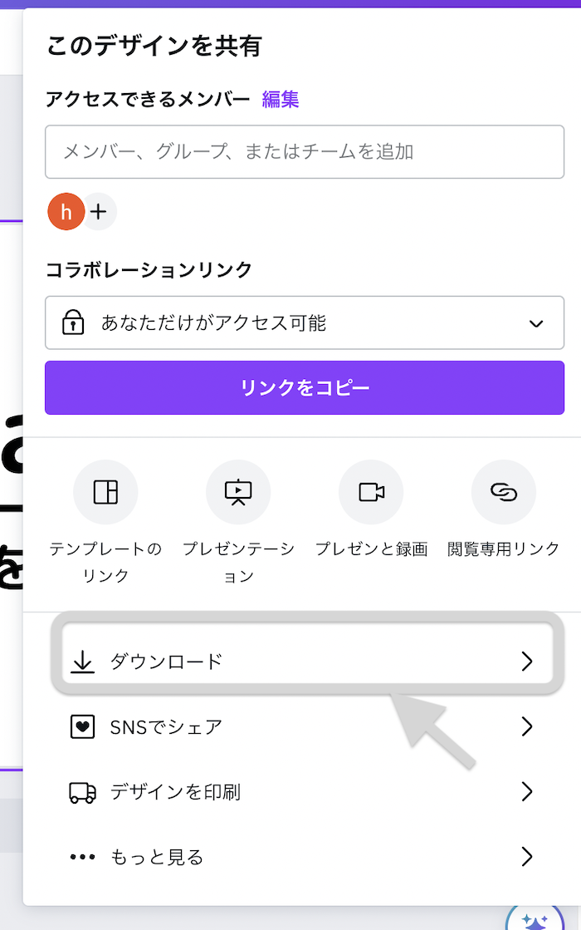Click the orange 'h' user avatar

[66, 212]
